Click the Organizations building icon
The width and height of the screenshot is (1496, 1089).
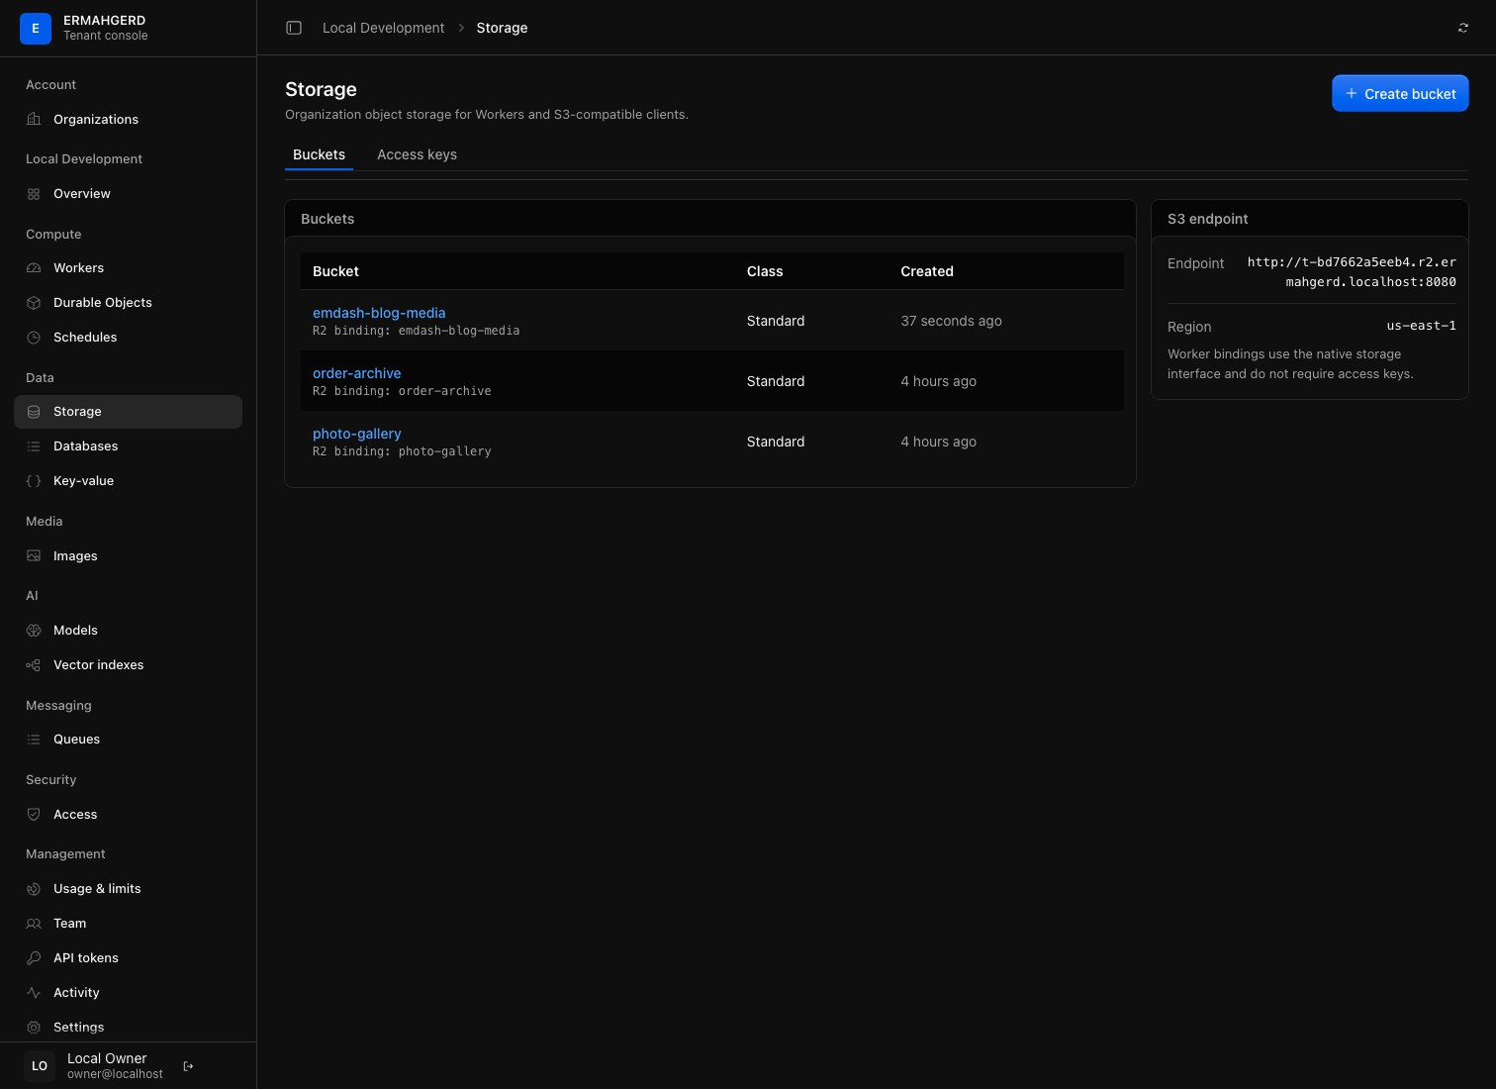click(34, 120)
